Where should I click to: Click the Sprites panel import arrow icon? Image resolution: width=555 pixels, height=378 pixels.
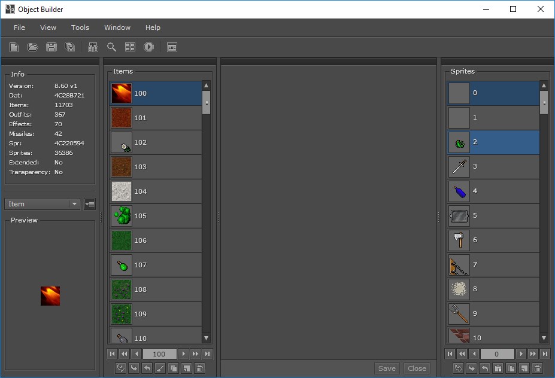[471, 368]
